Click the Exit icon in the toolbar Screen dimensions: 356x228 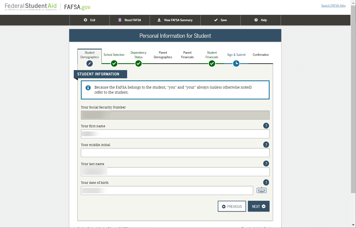click(x=85, y=20)
